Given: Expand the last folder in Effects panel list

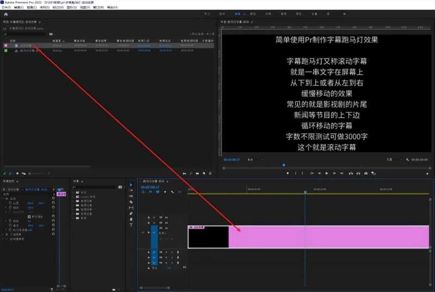Looking at the screenshot, I should (74, 218).
